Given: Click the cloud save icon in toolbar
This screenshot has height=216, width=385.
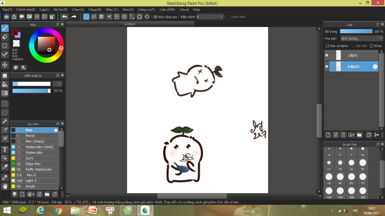Looking at the screenshot, I should click(x=6, y=16).
